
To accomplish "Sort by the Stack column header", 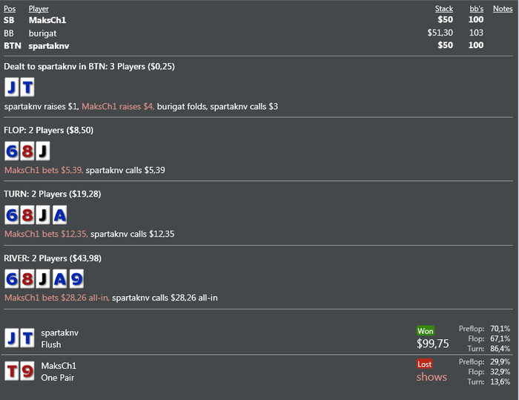I will tap(443, 9).
